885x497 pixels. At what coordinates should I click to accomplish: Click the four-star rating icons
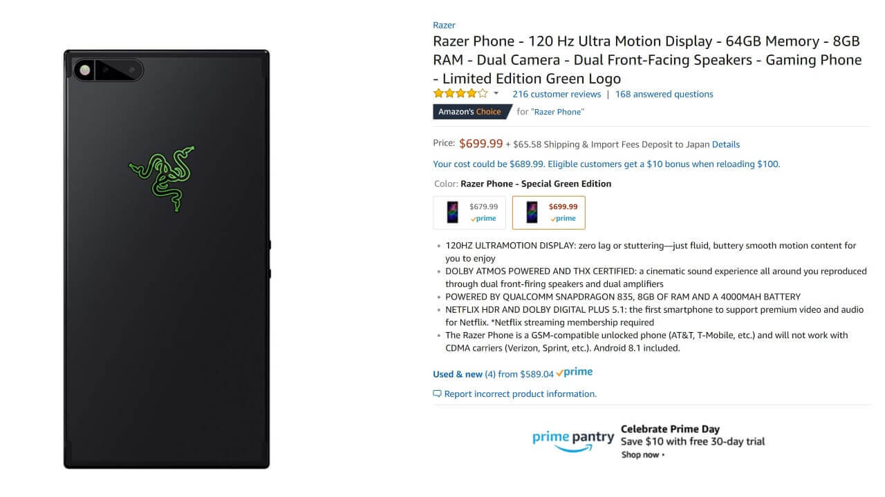click(460, 94)
